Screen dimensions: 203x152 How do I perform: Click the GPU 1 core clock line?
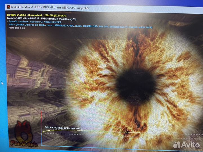(x=79, y=27)
